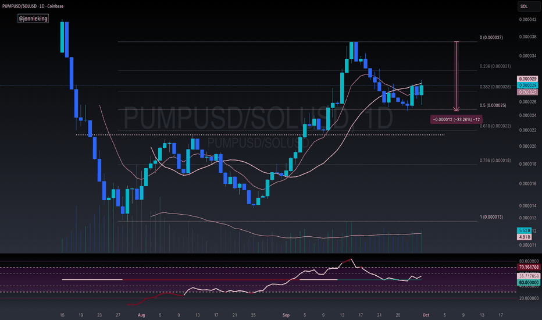Open the SOL currency selector
This screenshot has height=320, width=542.
(525, 7)
